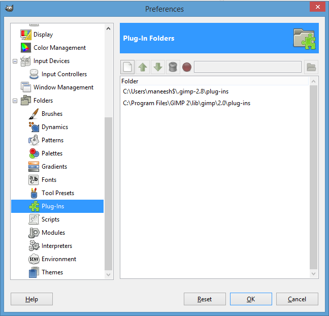Click the Brushes paintbrush icon
This screenshot has width=329, height=316.
tap(34, 114)
